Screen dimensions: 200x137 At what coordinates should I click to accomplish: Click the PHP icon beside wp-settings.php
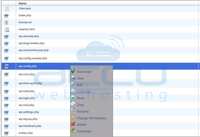coord(6,112)
